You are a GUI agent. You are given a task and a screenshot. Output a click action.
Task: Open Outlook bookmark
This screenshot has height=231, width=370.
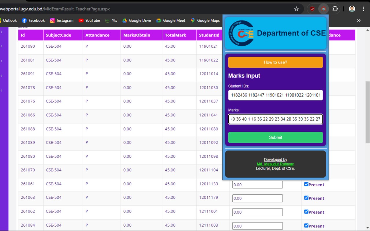pos(8,21)
